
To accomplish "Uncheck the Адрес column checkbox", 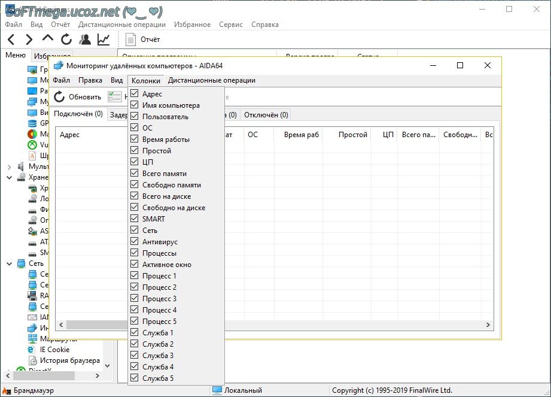I will [135, 94].
